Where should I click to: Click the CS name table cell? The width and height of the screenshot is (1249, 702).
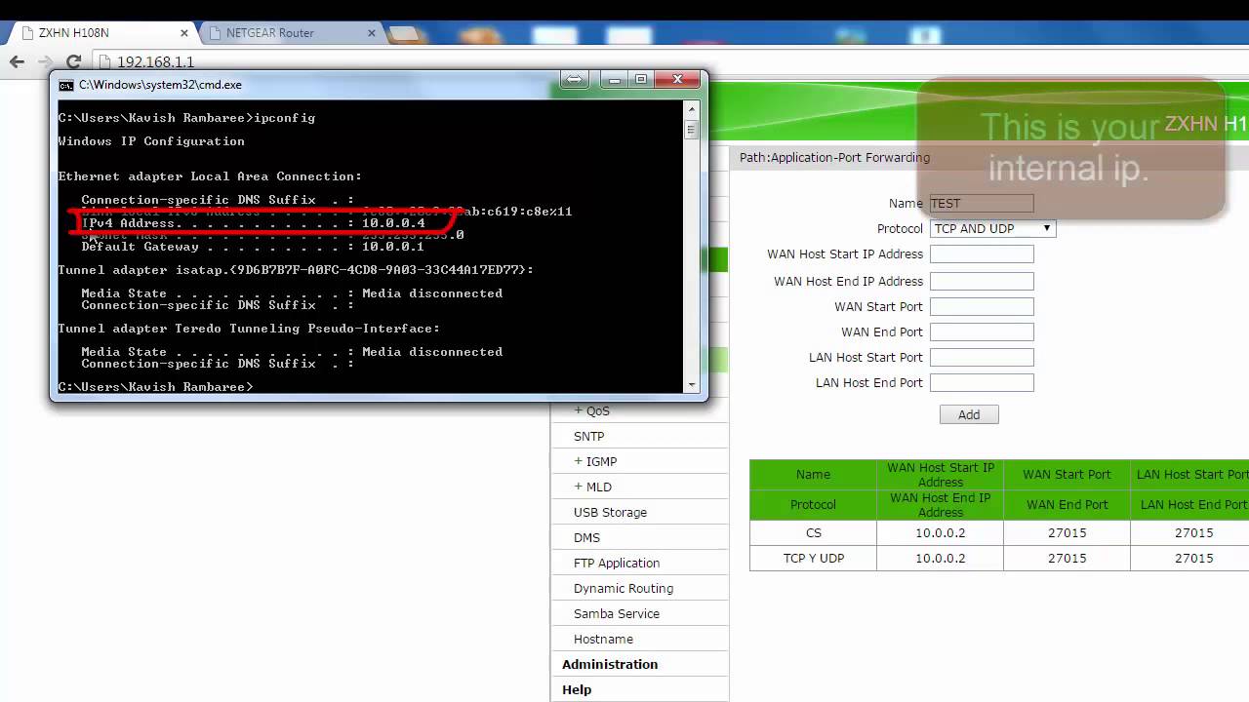point(814,533)
